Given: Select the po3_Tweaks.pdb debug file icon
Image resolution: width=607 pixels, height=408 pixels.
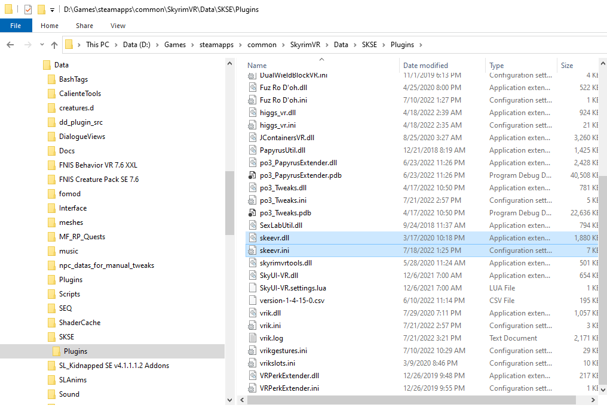Looking at the screenshot, I should click(x=252, y=213).
